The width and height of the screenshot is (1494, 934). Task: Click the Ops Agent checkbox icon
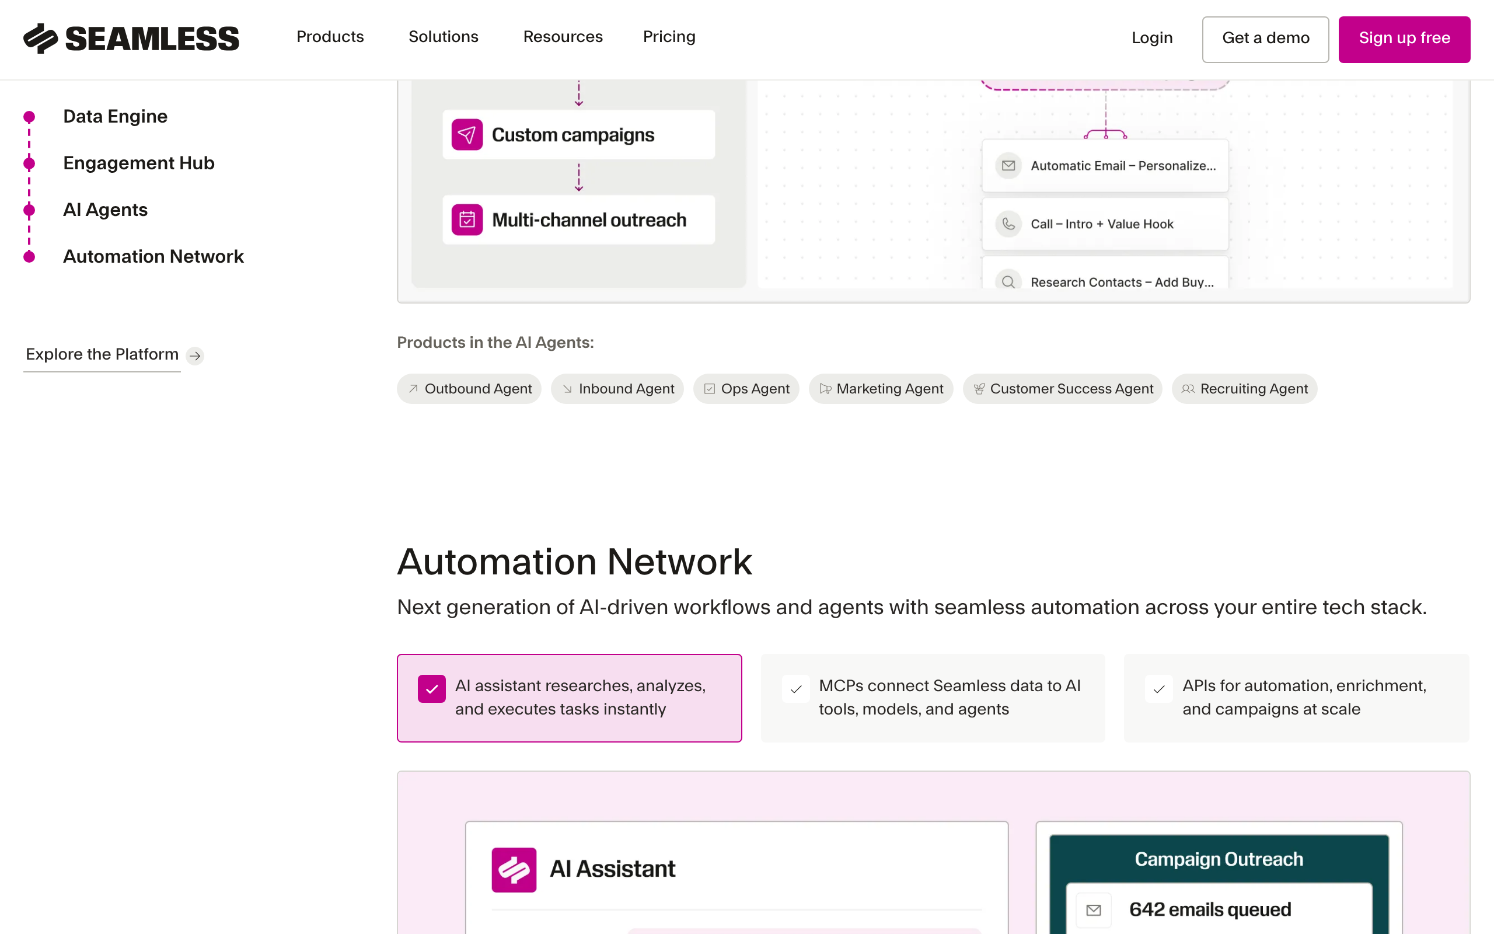click(709, 389)
